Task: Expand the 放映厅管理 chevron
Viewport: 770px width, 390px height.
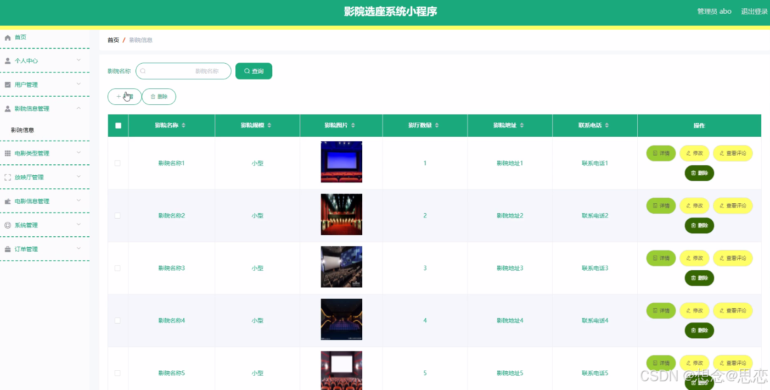Action: (78, 177)
